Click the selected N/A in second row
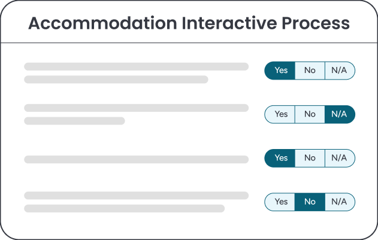This screenshot has width=378, height=240. click(340, 114)
